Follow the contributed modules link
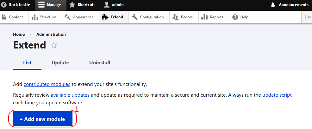 click(47, 84)
